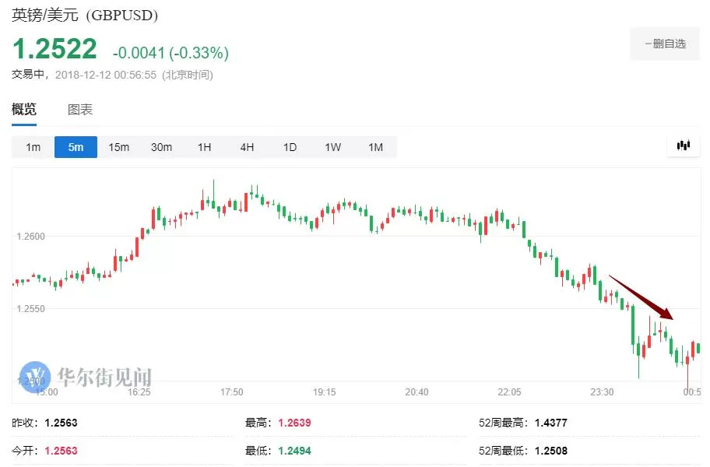Click the 1.2522 current price
Viewport: 710px width, 467px height.
[x=54, y=49]
